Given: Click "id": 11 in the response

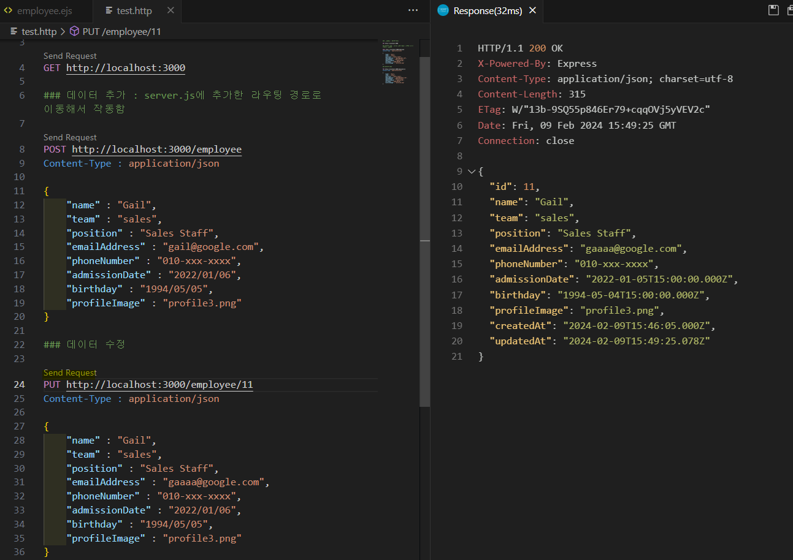Looking at the screenshot, I should (x=514, y=187).
